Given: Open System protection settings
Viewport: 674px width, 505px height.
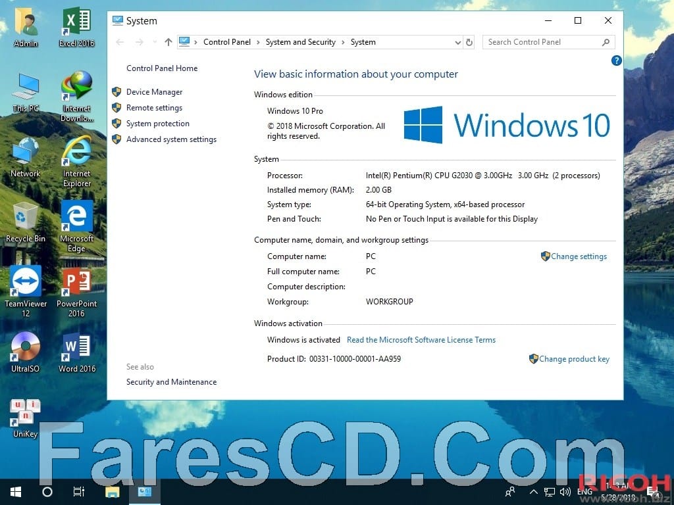Looking at the screenshot, I should click(158, 124).
